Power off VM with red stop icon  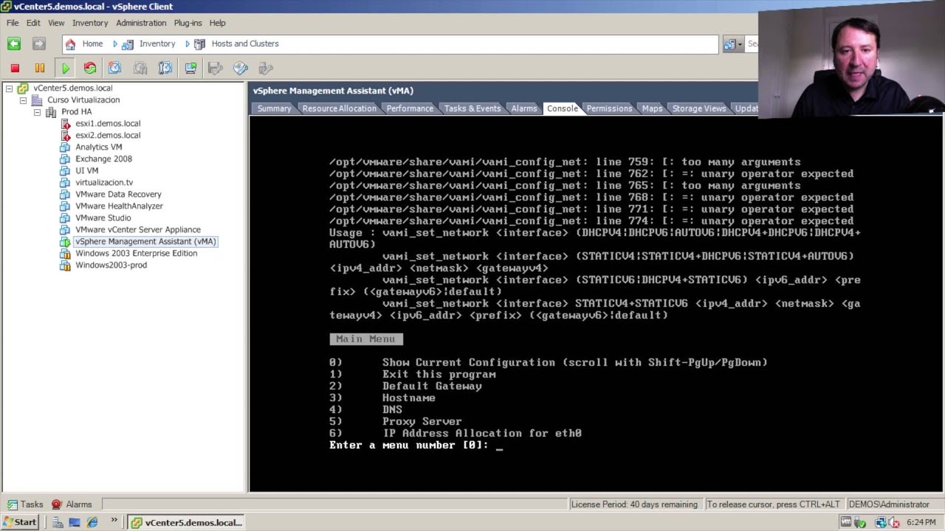click(x=15, y=68)
